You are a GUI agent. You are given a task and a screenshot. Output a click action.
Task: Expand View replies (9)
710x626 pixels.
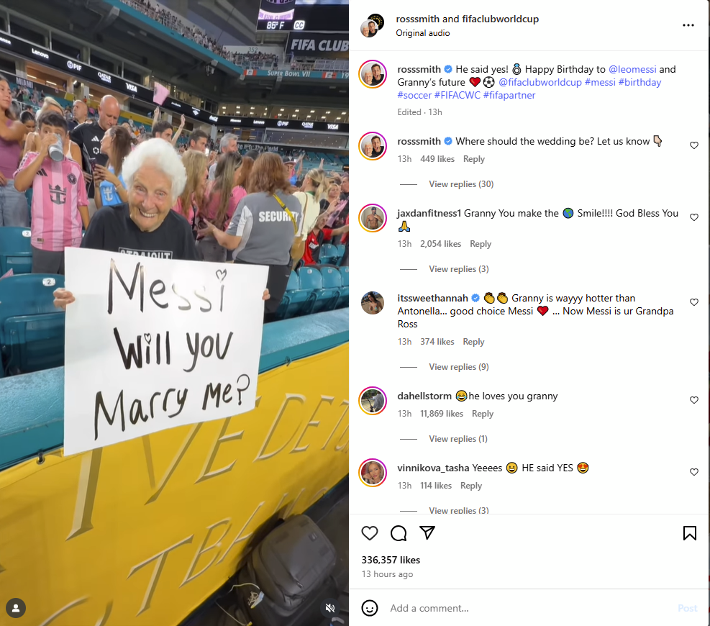[x=459, y=367]
